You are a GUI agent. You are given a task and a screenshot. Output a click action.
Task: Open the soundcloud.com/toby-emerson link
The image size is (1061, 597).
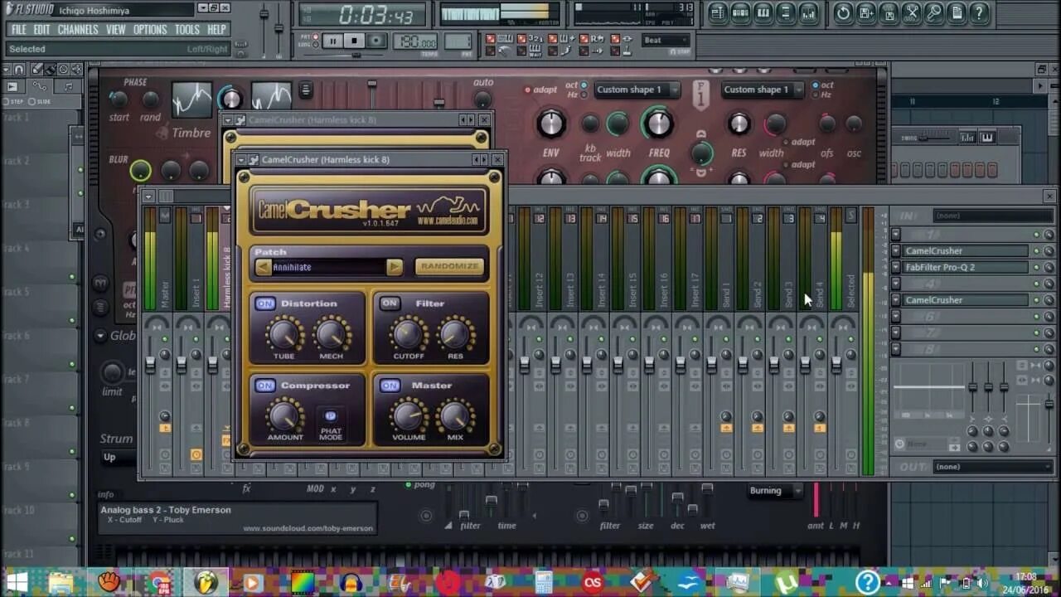(308, 528)
